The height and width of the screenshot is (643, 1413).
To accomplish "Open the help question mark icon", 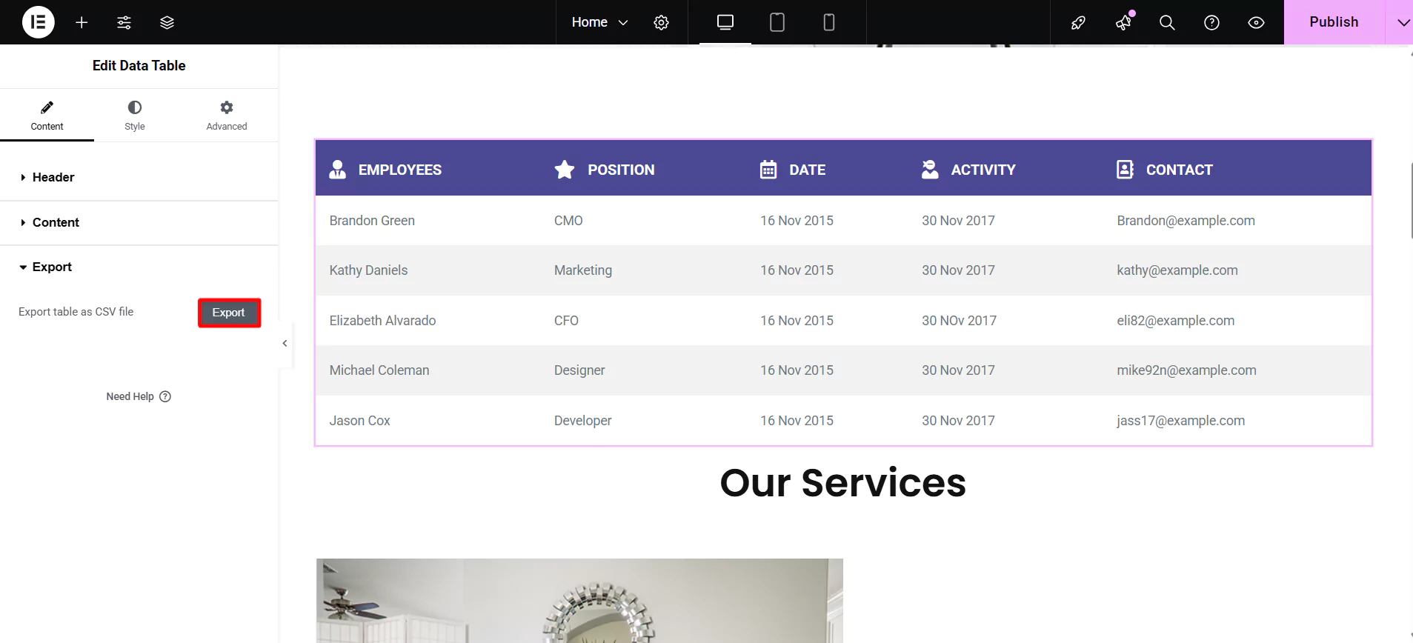I will (1211, 22).
